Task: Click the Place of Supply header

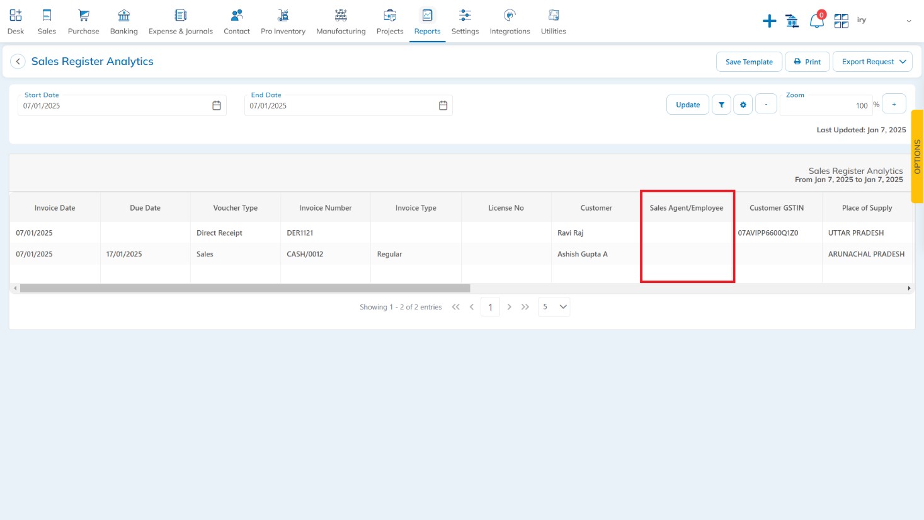Action: (x=867, y=208)
